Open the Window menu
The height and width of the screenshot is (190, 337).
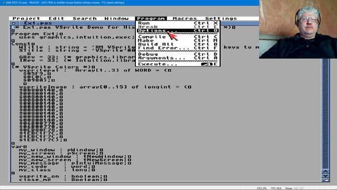[x=116, y=18]
